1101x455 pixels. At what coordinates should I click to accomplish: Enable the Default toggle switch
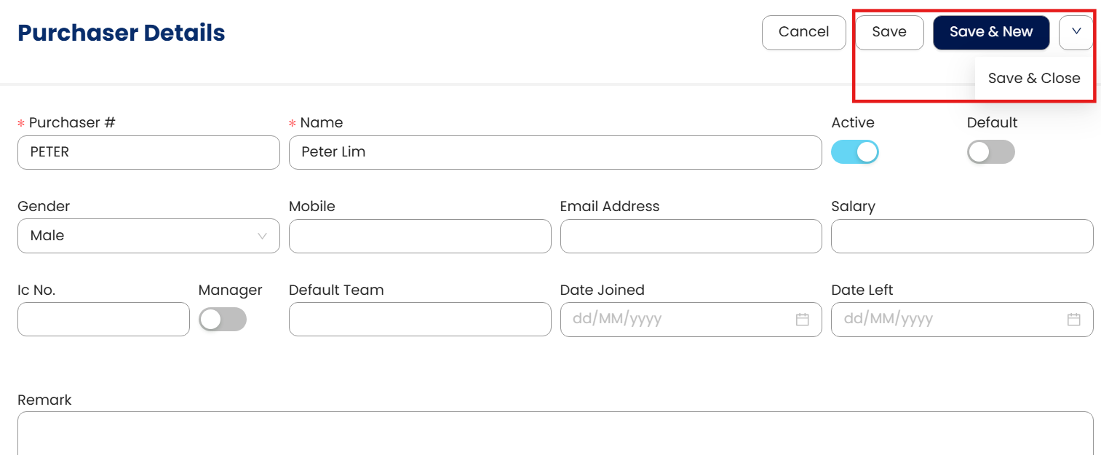[x=990, y=152]
